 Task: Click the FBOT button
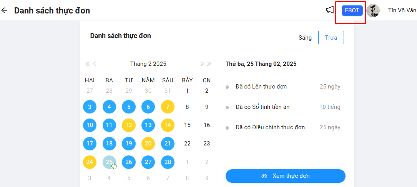pos(352,10)
